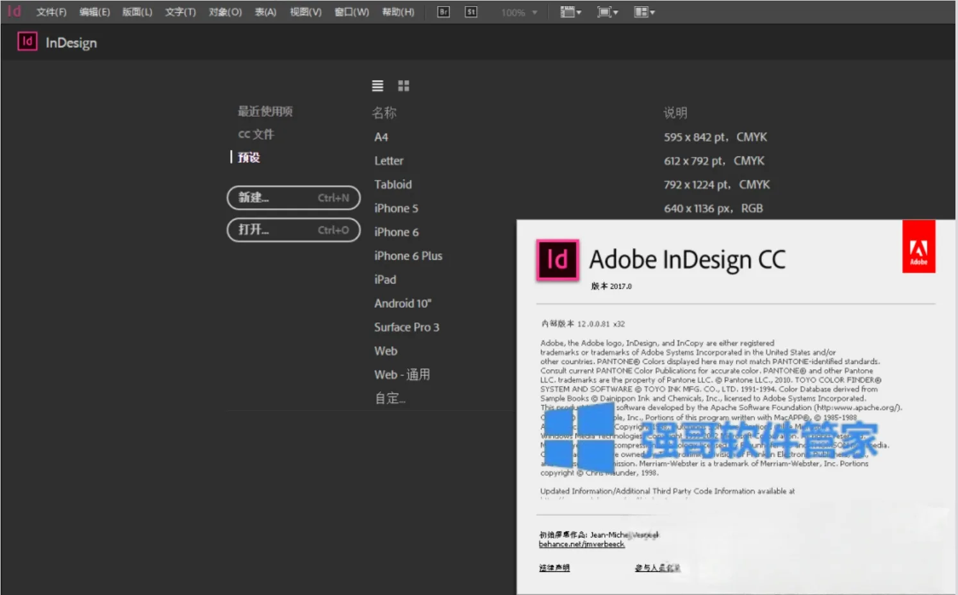Click the 版本 2017.0 version text

pos(611,286)
